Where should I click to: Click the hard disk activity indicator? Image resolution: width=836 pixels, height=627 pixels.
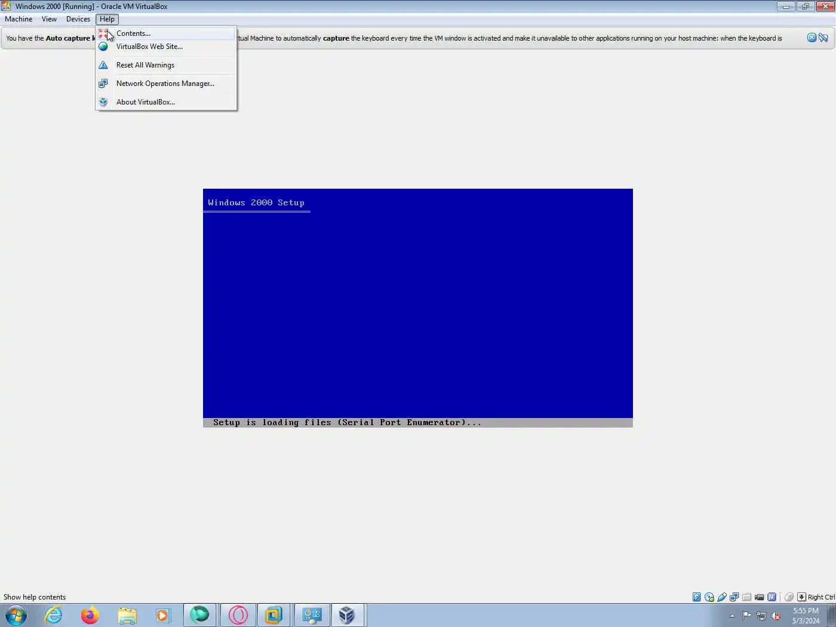(696, 597)
